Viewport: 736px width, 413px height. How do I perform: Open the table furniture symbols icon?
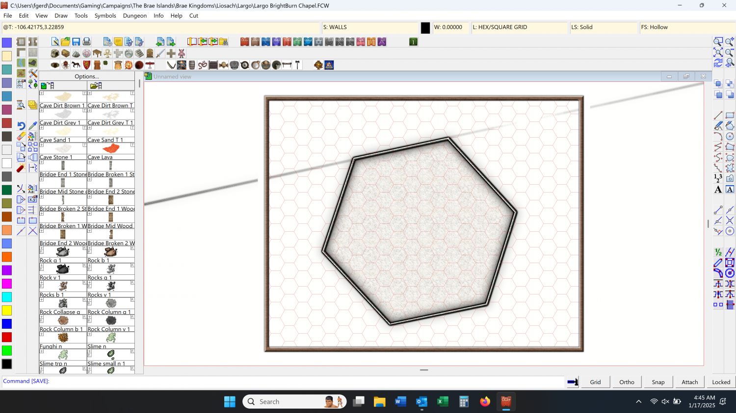click(97, 53)
